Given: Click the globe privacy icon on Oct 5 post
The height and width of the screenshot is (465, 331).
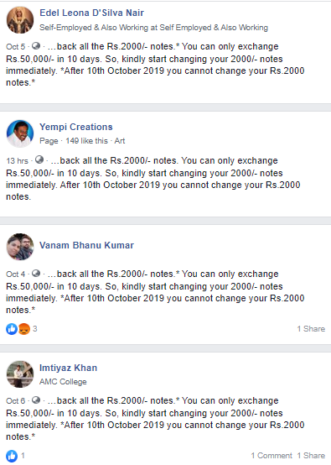Looking at the screenshot, I should pyautogui.click(x=36, y=46).
